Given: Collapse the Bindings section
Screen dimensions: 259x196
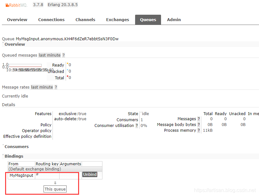Looking at the screenshot, I should point(14,156).
